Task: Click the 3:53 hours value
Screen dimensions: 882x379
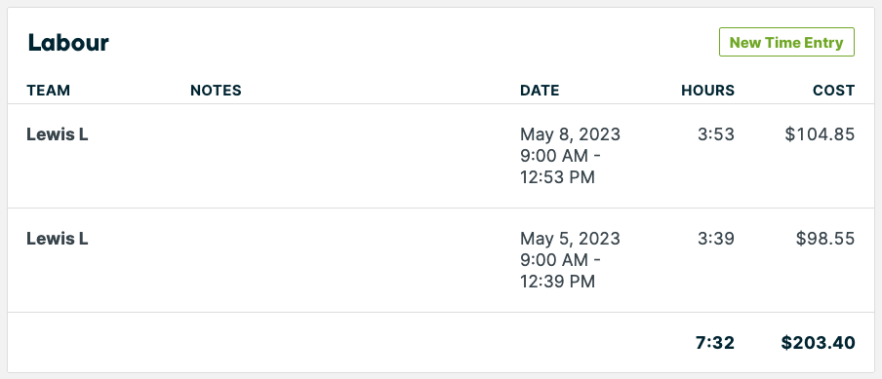Action: tap(717, 134)
